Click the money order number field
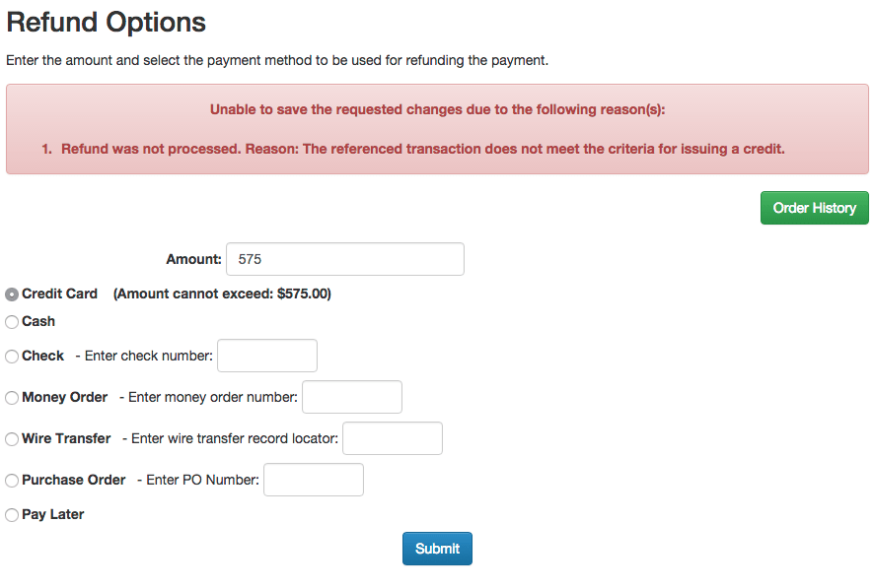 (x=351, y=397)
